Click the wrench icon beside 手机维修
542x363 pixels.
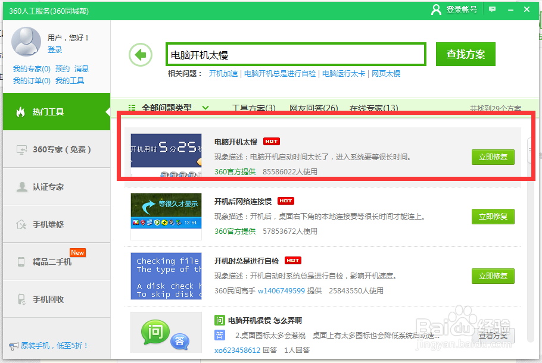21,224
